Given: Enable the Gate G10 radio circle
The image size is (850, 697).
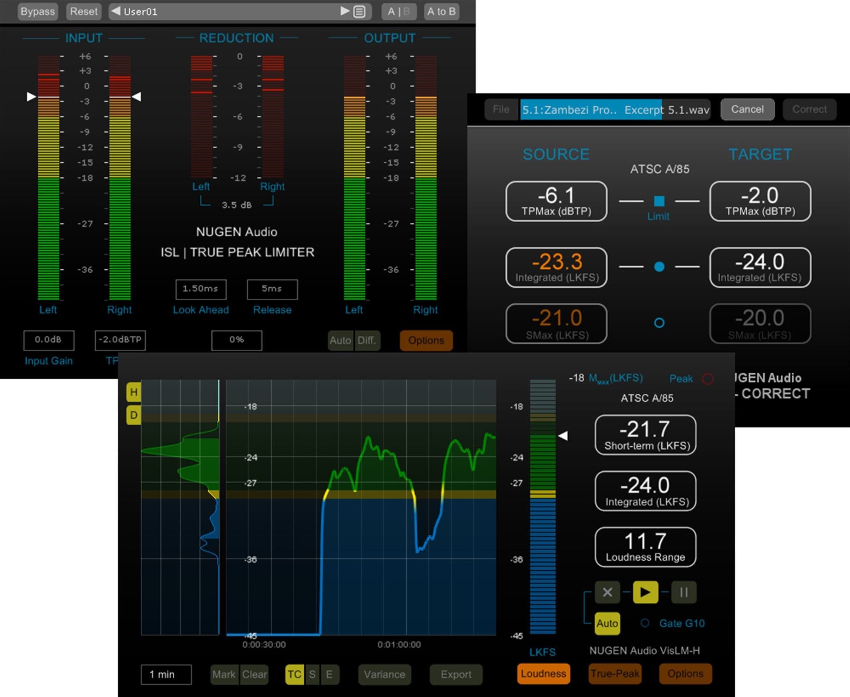Looking at the screenshot, I should click(645, 623).
